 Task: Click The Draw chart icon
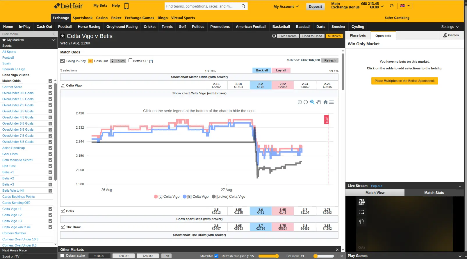tap(63, 227)
